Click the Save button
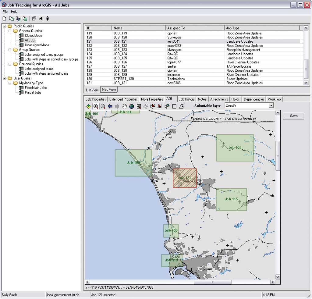312x299 pixels. click(293, 116)
